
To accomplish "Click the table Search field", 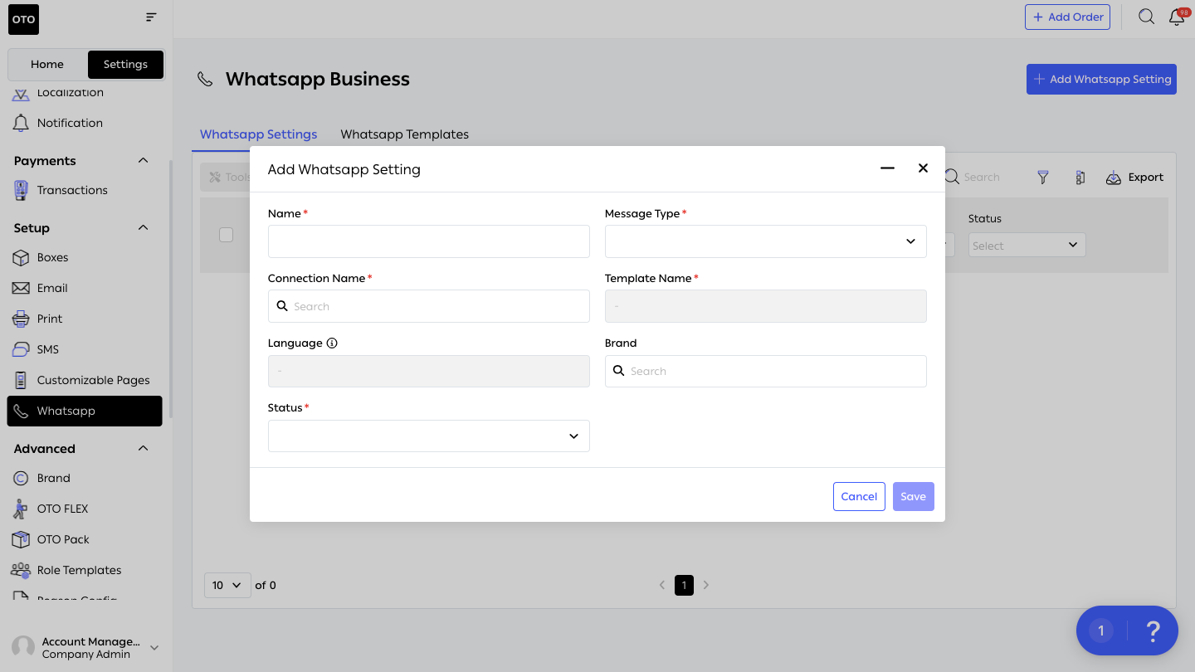I will (x=982, y=178).
